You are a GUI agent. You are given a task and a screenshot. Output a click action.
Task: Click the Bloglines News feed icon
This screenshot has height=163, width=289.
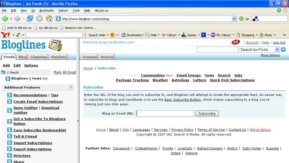(x=8, y=79)
